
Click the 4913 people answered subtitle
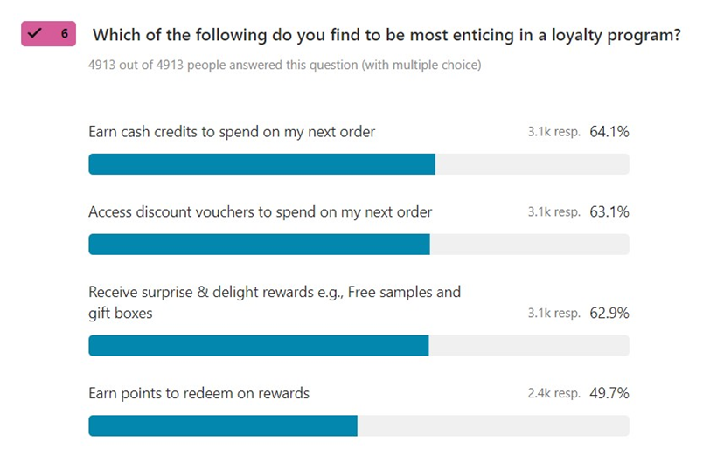(x=285, y=65)
